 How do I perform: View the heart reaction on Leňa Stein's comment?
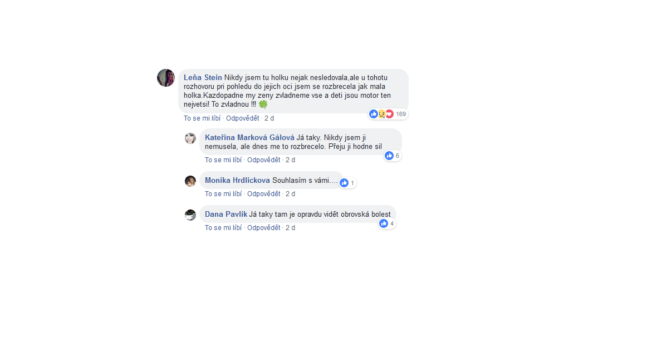[x=389, y=114]
